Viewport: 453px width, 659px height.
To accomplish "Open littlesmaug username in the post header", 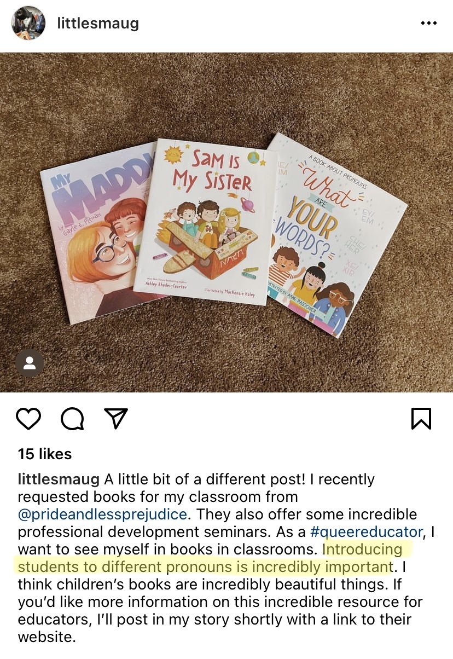I will click(x=98, y=24).
